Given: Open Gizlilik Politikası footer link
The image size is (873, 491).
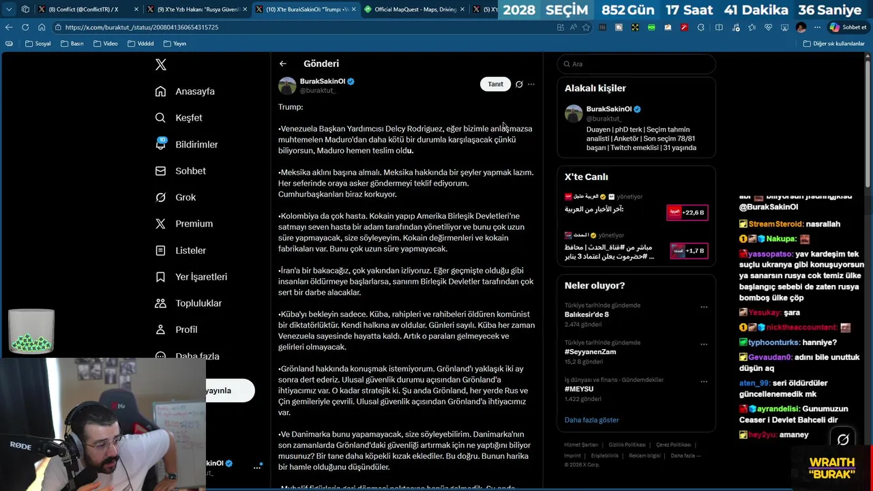Looking at the screenshot, I should point(627,445).
